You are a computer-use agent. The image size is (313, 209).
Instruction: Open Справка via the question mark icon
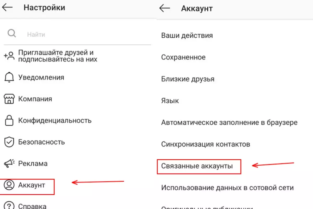[9, 206]
